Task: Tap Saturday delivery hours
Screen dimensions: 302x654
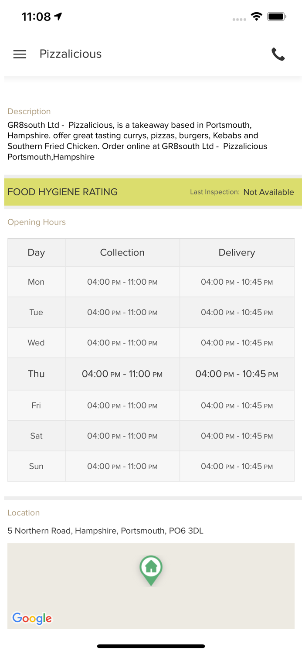Action: point(237,436)
